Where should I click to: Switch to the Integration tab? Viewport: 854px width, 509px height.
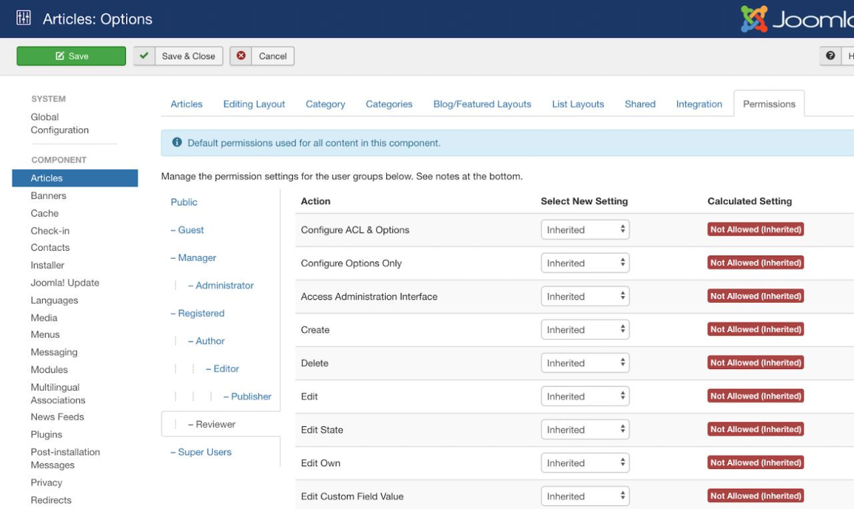tap(699, 104)
